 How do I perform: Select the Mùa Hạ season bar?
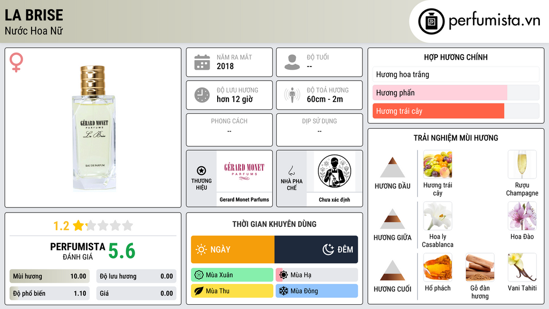(317, 275)
